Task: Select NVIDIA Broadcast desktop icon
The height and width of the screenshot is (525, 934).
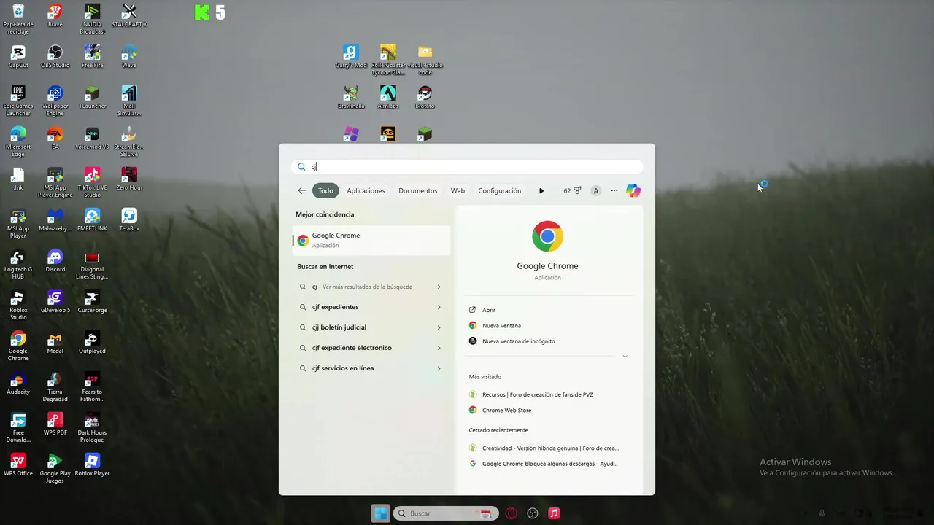Action: [x=92, y=19]
